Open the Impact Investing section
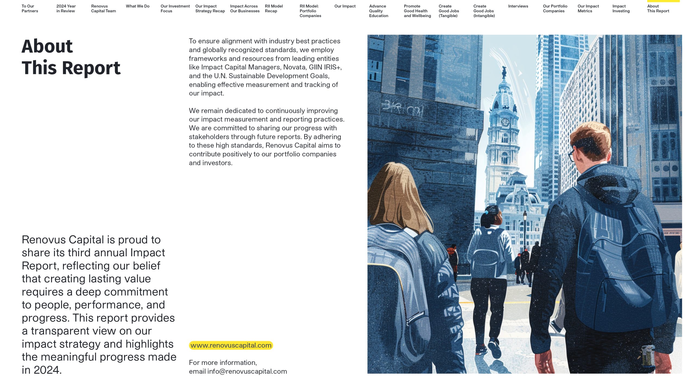Image resolution: width=695 pixels, height=391 pixels. tap(621, 9)
